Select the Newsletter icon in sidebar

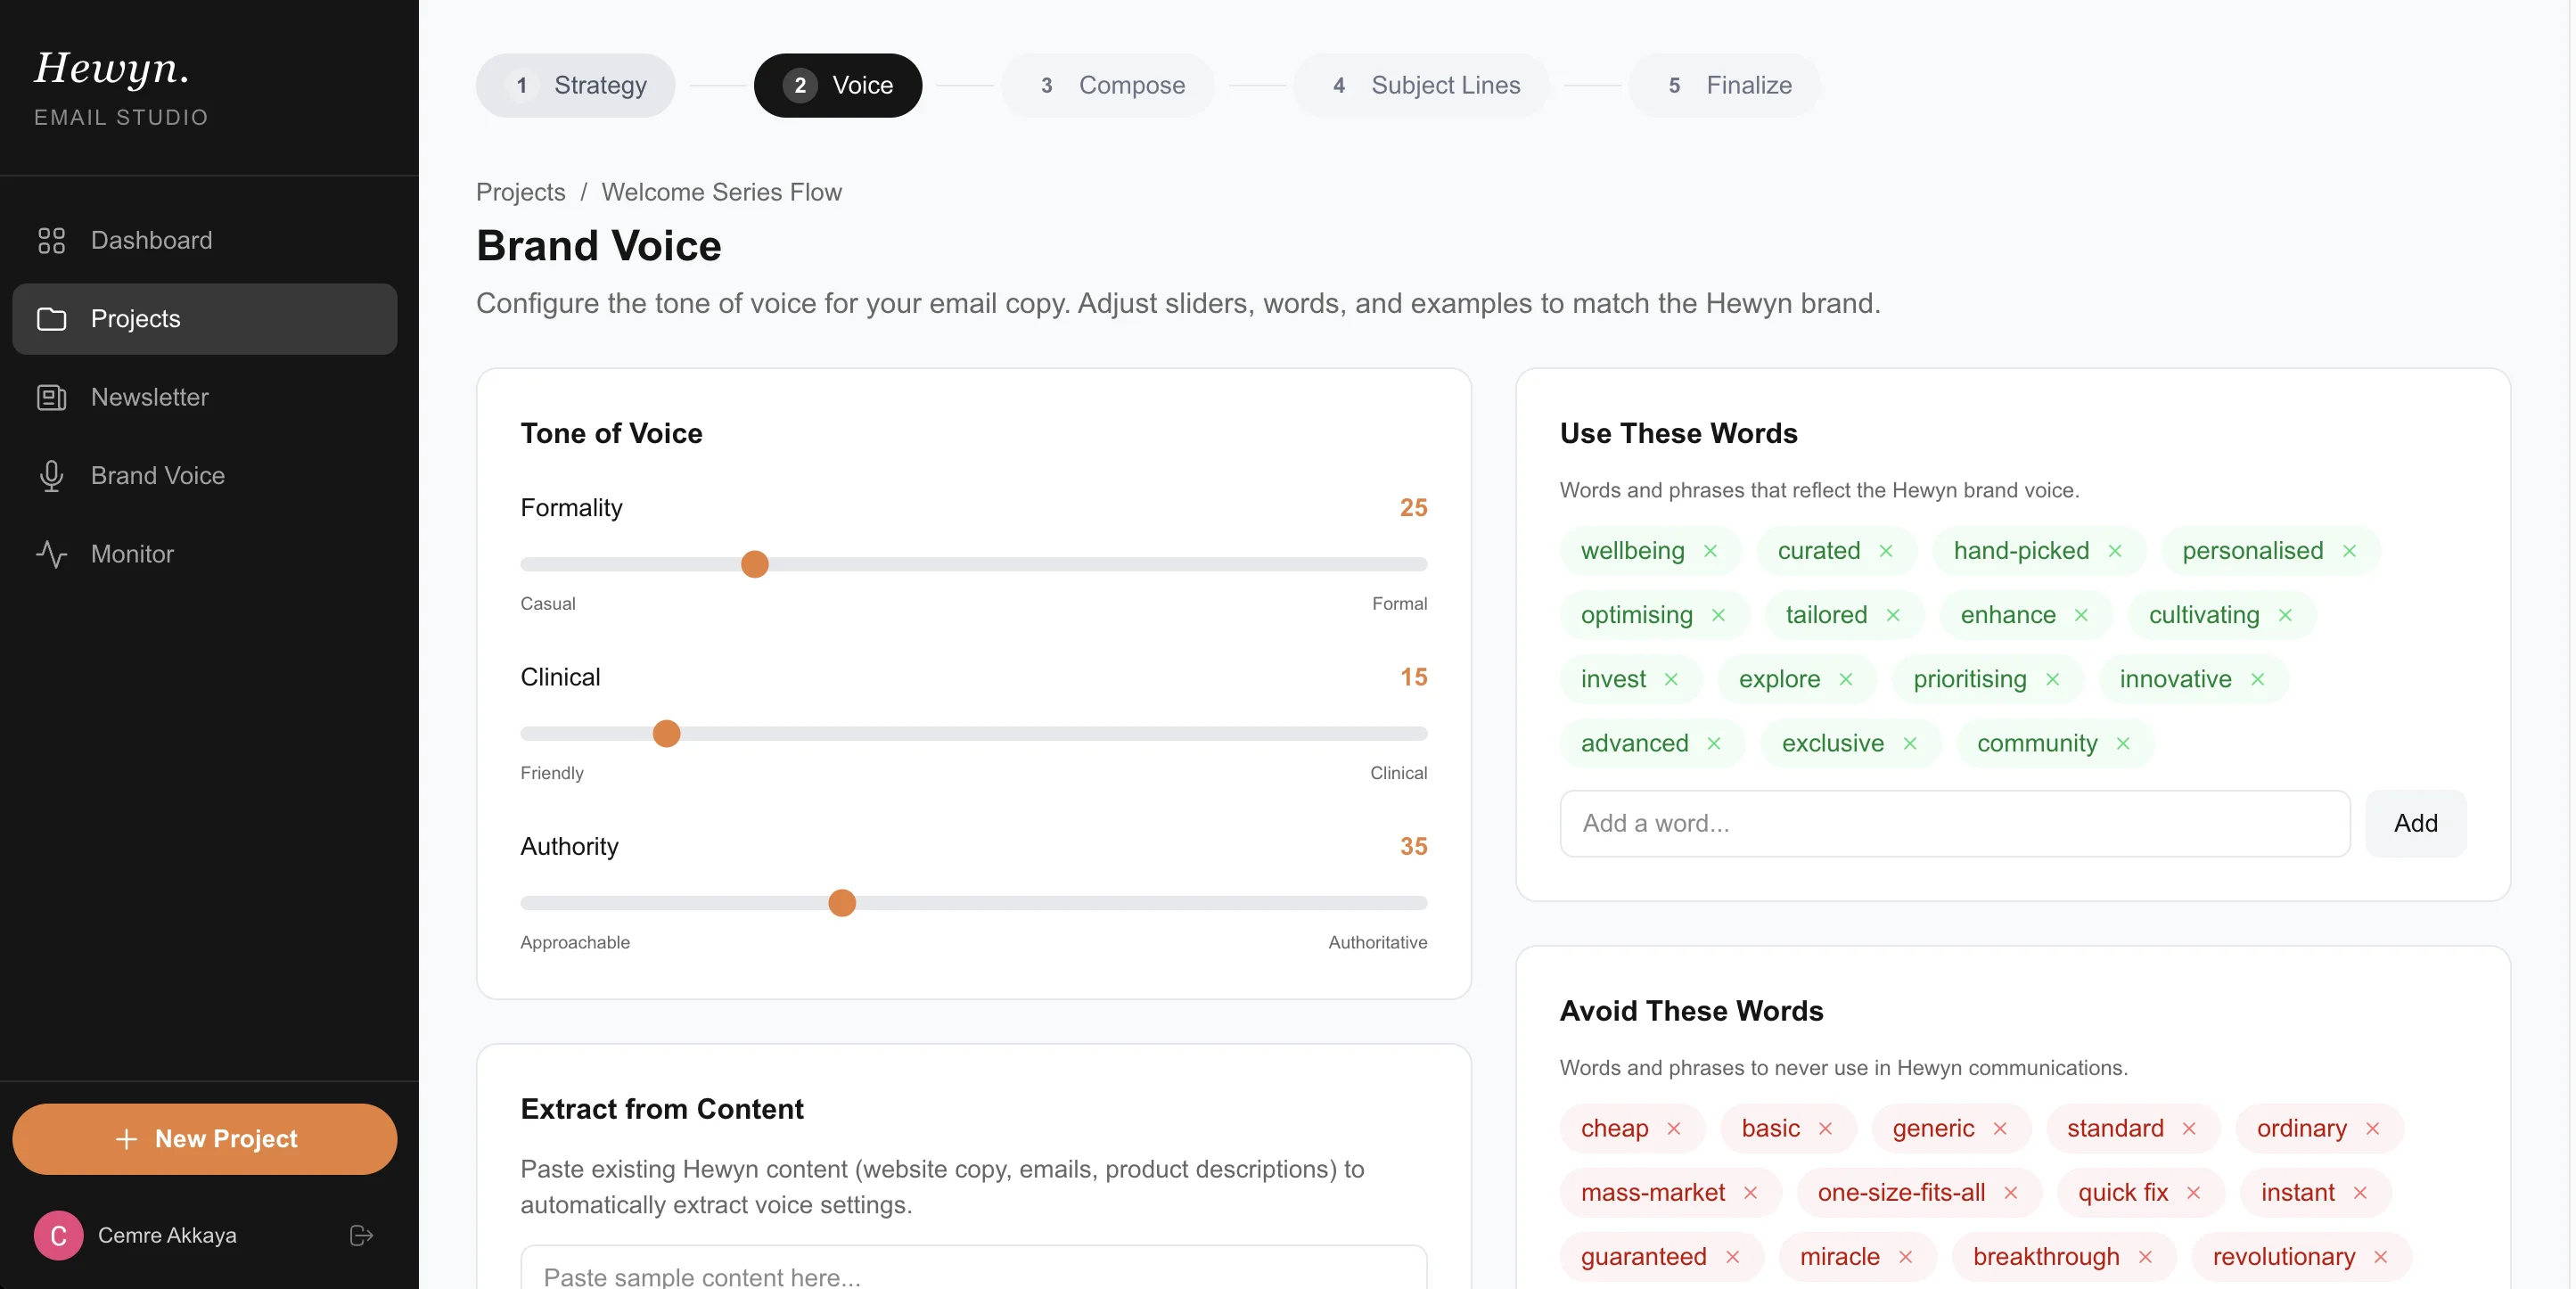coord(52,397)
